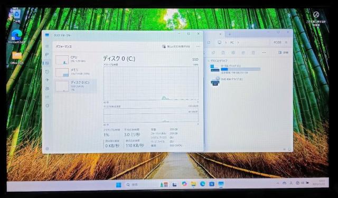The image size is (338, 198).
Task: Click Share icon in Explorer toolbar
Action: coord(243,53)
